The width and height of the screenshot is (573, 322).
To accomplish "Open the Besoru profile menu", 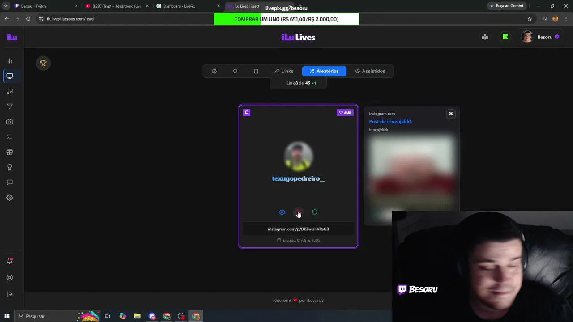I will (540, 37).
